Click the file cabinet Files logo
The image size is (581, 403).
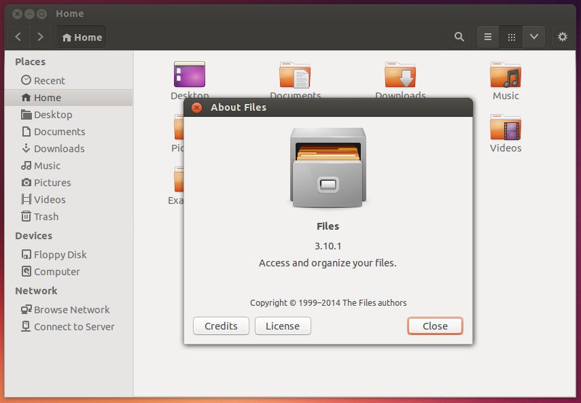point(328,167)
